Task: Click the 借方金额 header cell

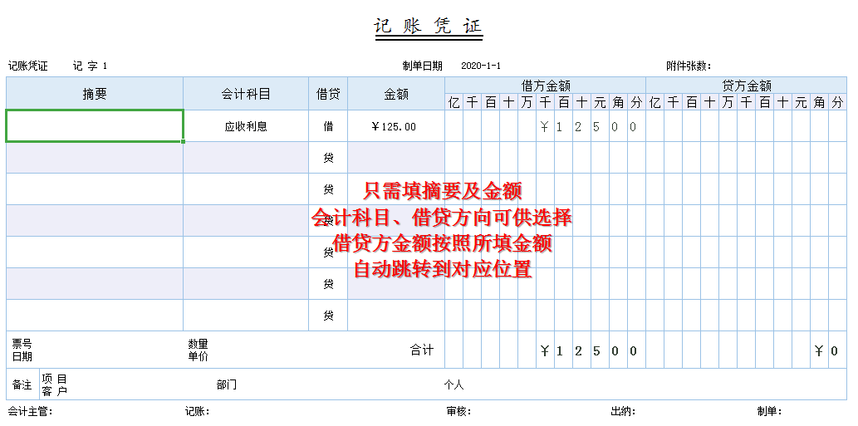Action: click(x=545, y=86)
